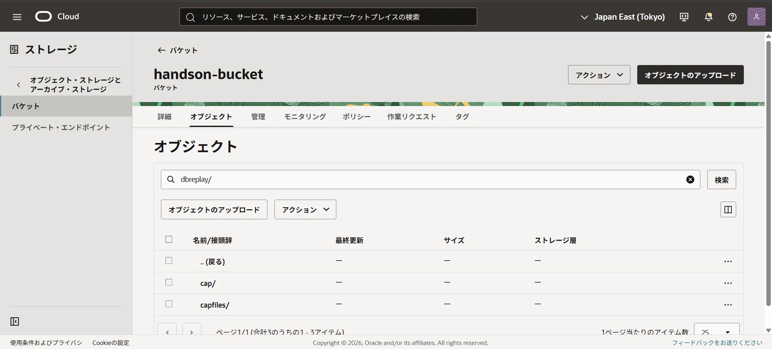
Task: Open プライベート・エンドポイント in the sidebar
Action: (61, 127)
